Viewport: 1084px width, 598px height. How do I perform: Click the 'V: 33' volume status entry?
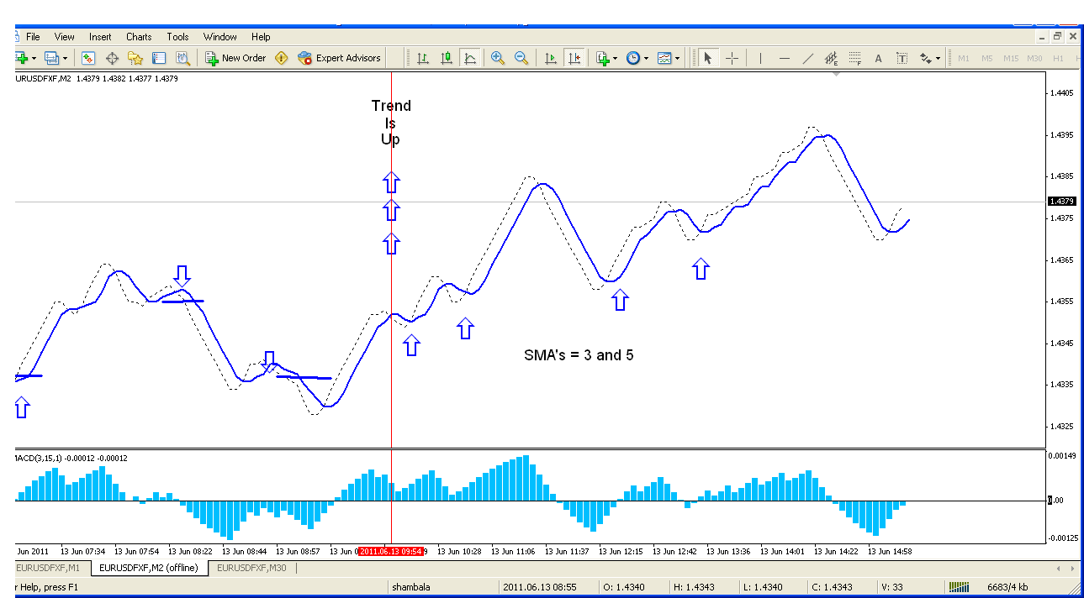click(x=892, y=586)
